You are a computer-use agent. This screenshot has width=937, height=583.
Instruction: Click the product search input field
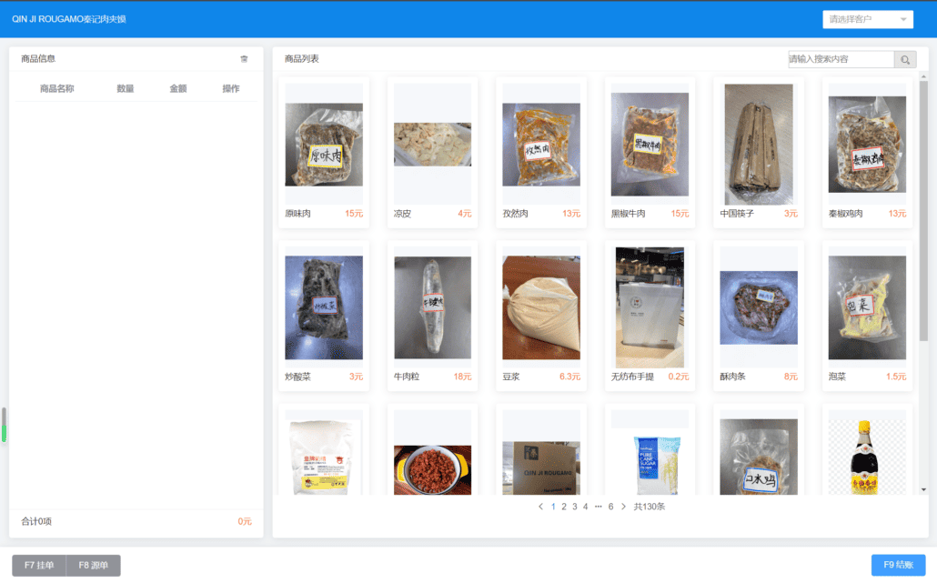point(841,60)
